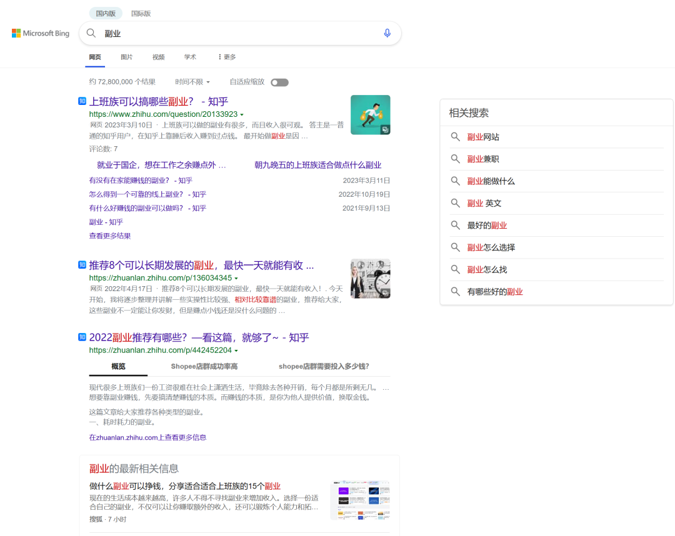Click search icon next to 最好的副业
This screenshot has width=675, height=536.
point(455,225)
